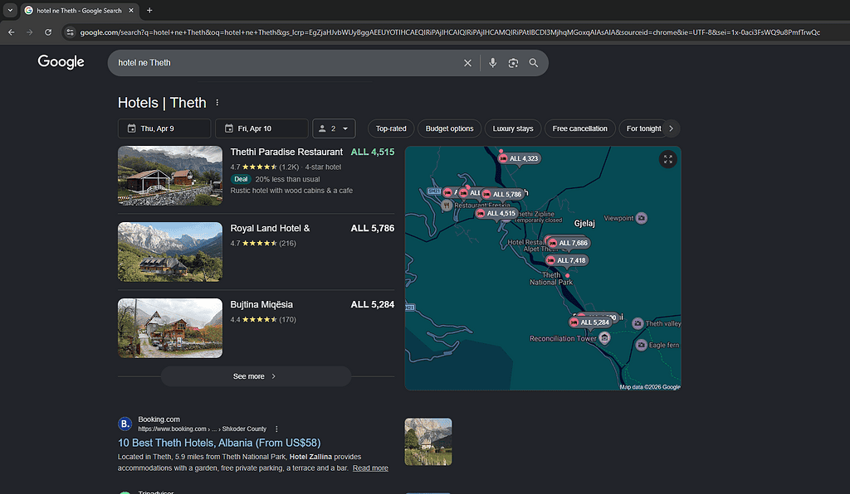Reload the page
The image size is (850, 494).
[48, 32]
